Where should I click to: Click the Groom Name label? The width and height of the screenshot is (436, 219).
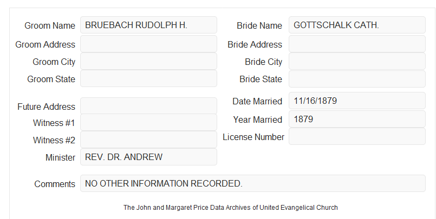[50, 25]
